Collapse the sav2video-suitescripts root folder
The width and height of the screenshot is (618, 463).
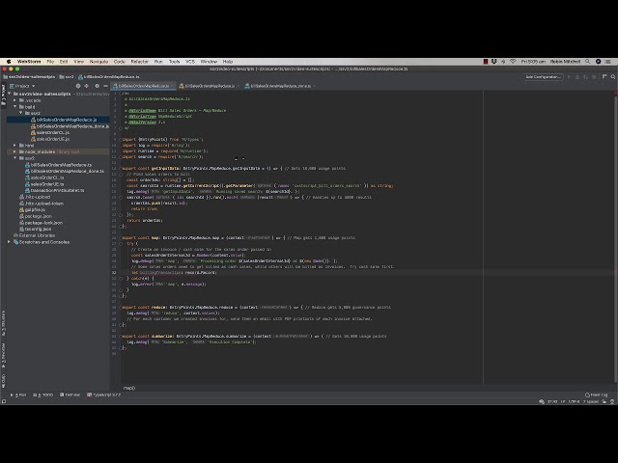(x=10, y=94)
